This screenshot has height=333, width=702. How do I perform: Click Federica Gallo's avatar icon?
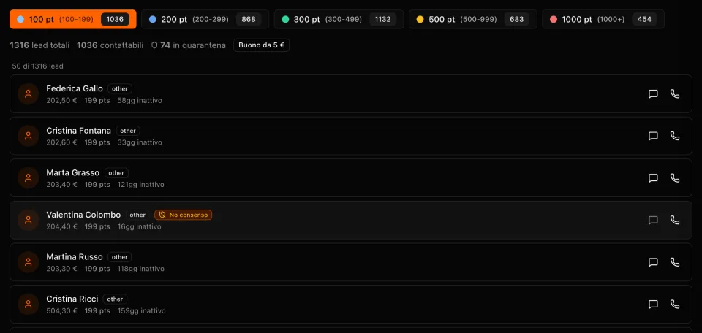pyautogui.click(x=29, y=94)
